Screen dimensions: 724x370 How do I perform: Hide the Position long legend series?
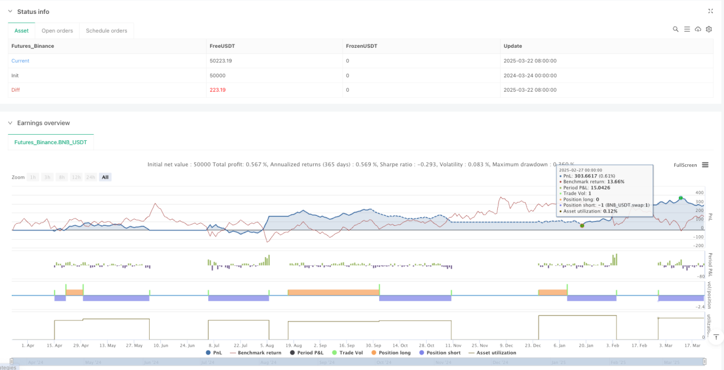pos(395,352)
